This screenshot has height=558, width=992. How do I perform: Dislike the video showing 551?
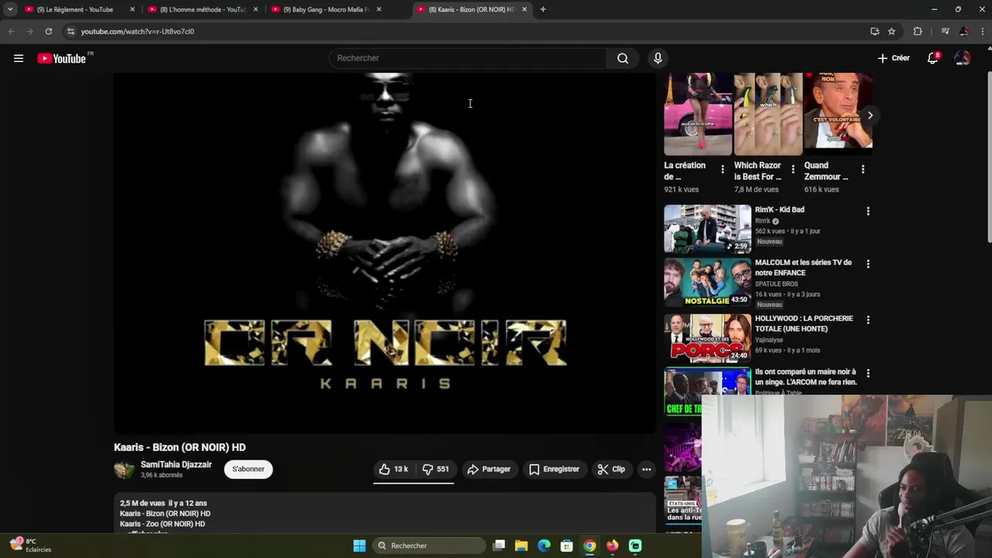pos(435,469)
